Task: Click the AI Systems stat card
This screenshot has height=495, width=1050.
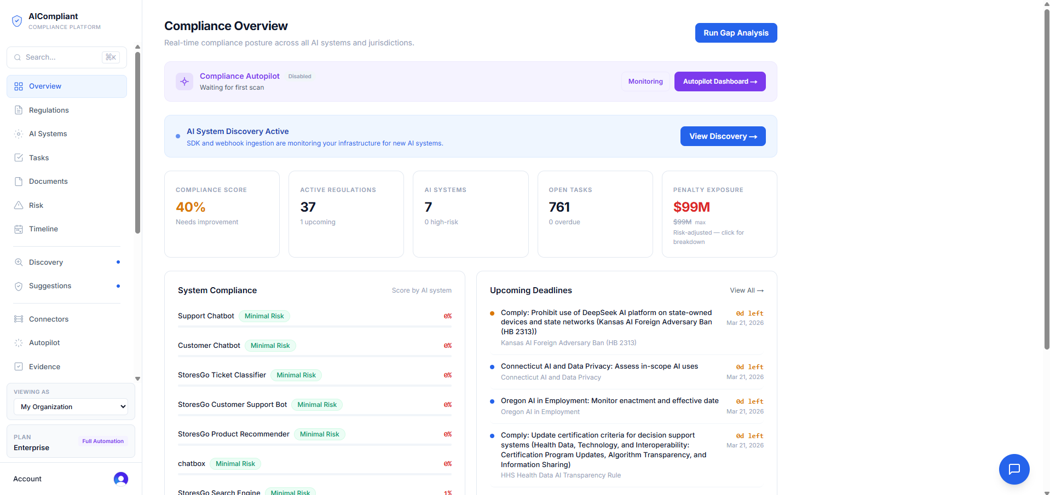Action: (x=471, y=214)
